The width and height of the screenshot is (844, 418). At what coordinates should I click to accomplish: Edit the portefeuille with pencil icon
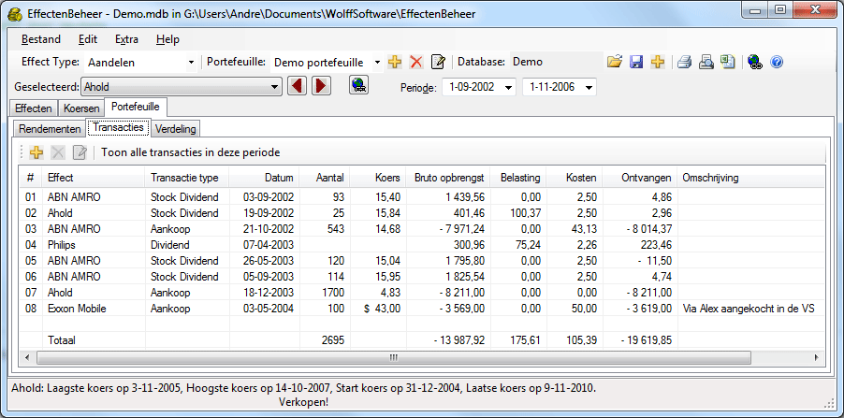[437, 63]
